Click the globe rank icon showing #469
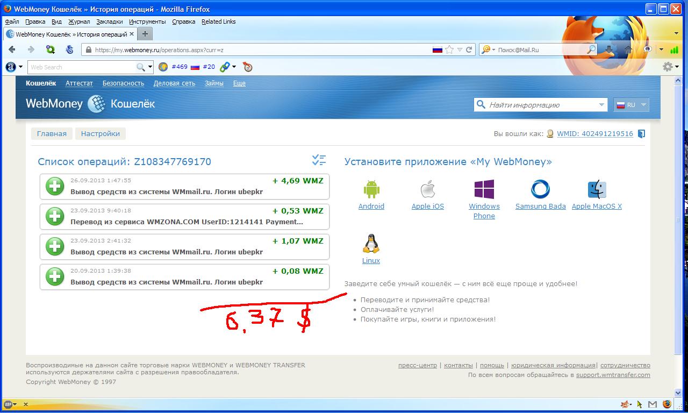Image resolution: width=688 pixels, height=413 pixels. [163, 67]
